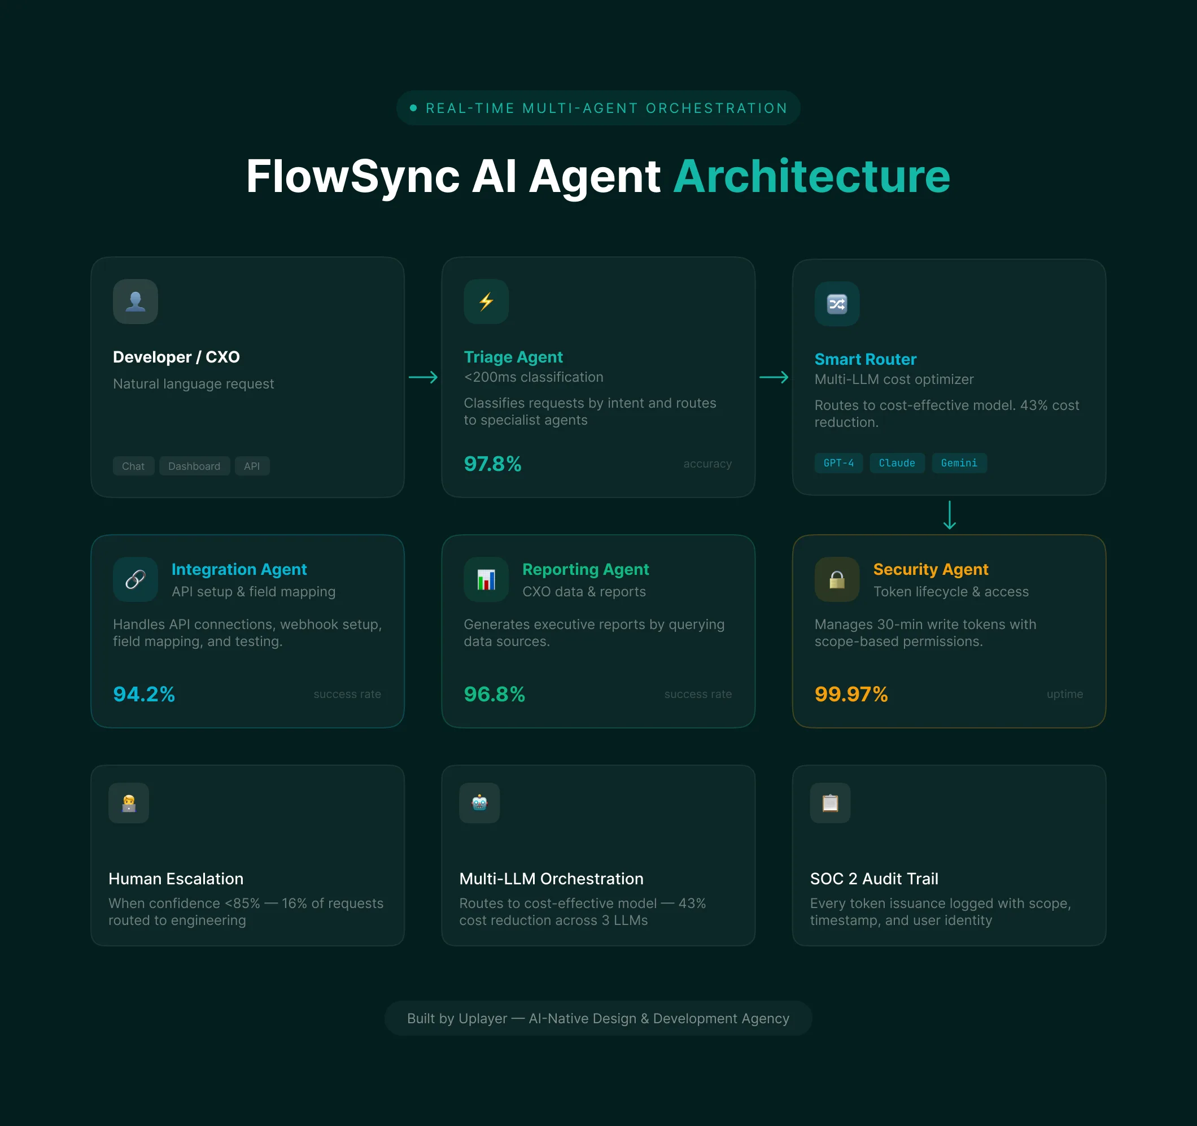The height and width of the screenshot is (1126, 1197).
Task: Click the "accuracy" label in Triage Agent
Action: coord(707,464)
